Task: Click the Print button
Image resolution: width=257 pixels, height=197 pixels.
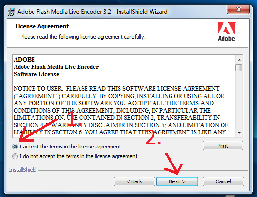Action: pos(223,146)
